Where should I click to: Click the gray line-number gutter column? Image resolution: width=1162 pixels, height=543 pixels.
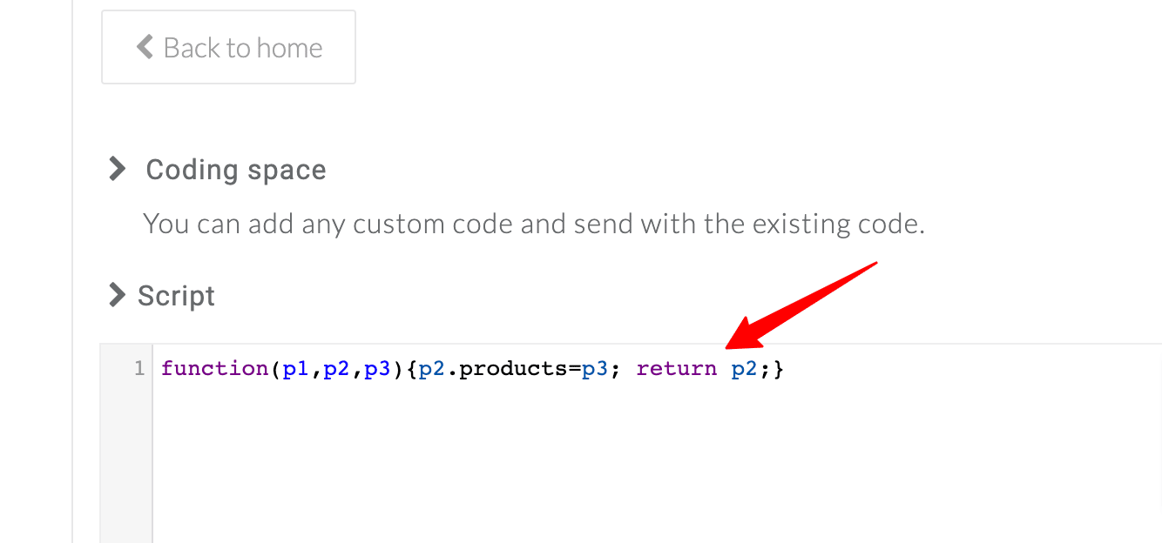tap(127, 435)
